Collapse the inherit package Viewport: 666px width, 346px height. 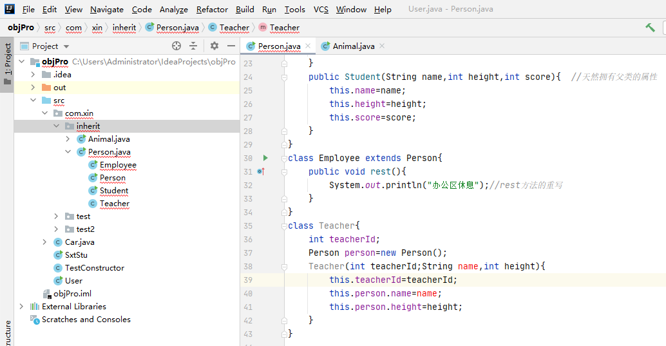pos(56,126)
